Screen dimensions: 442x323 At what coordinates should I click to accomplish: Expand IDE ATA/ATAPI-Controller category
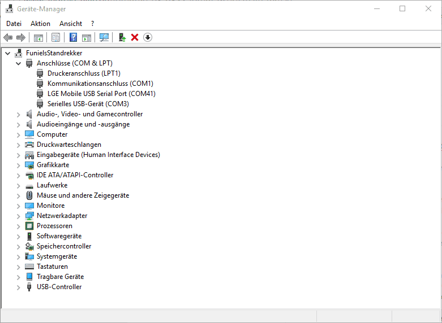[19, 176]
